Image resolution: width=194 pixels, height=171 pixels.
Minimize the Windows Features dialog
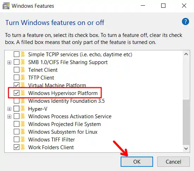pos(143,6)
